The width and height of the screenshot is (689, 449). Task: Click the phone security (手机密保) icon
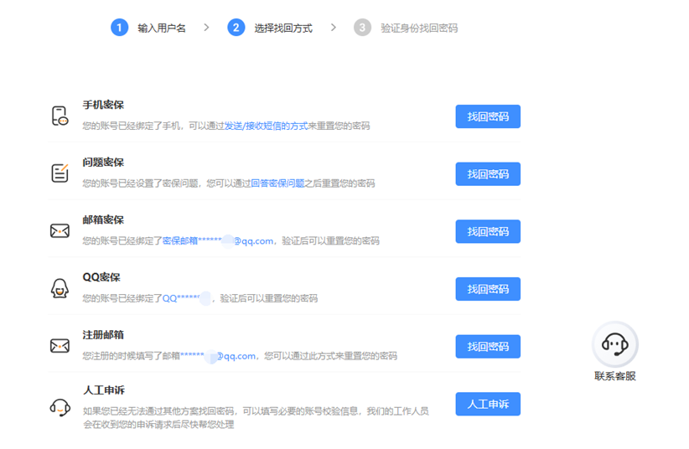(60, 116)
